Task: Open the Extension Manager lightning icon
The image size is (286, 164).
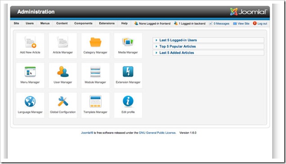Action: (128, 72)
